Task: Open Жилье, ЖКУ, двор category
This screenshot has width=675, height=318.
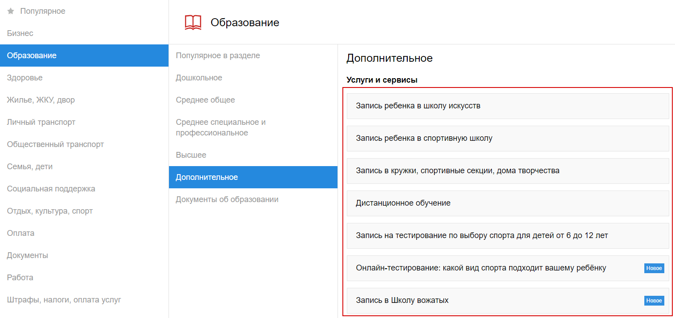Action: [x=41, y=100]
